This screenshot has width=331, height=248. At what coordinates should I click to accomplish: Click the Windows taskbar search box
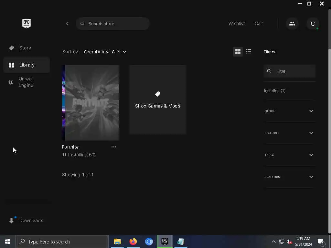[62, 242]
